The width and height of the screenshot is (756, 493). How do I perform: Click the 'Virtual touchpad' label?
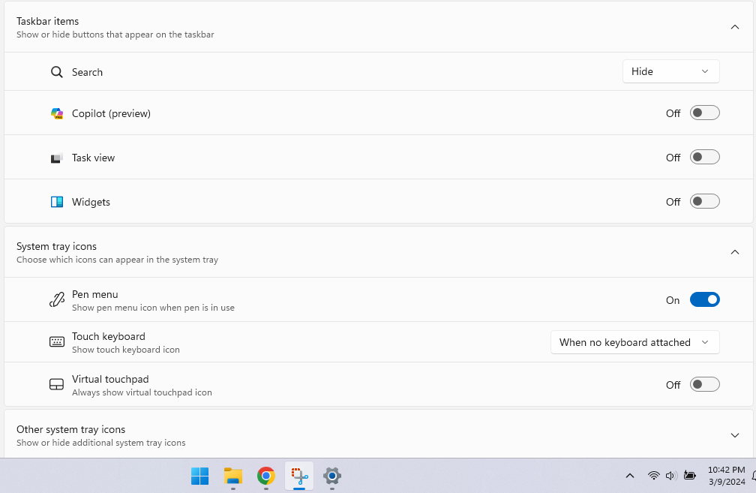point(110,379)
